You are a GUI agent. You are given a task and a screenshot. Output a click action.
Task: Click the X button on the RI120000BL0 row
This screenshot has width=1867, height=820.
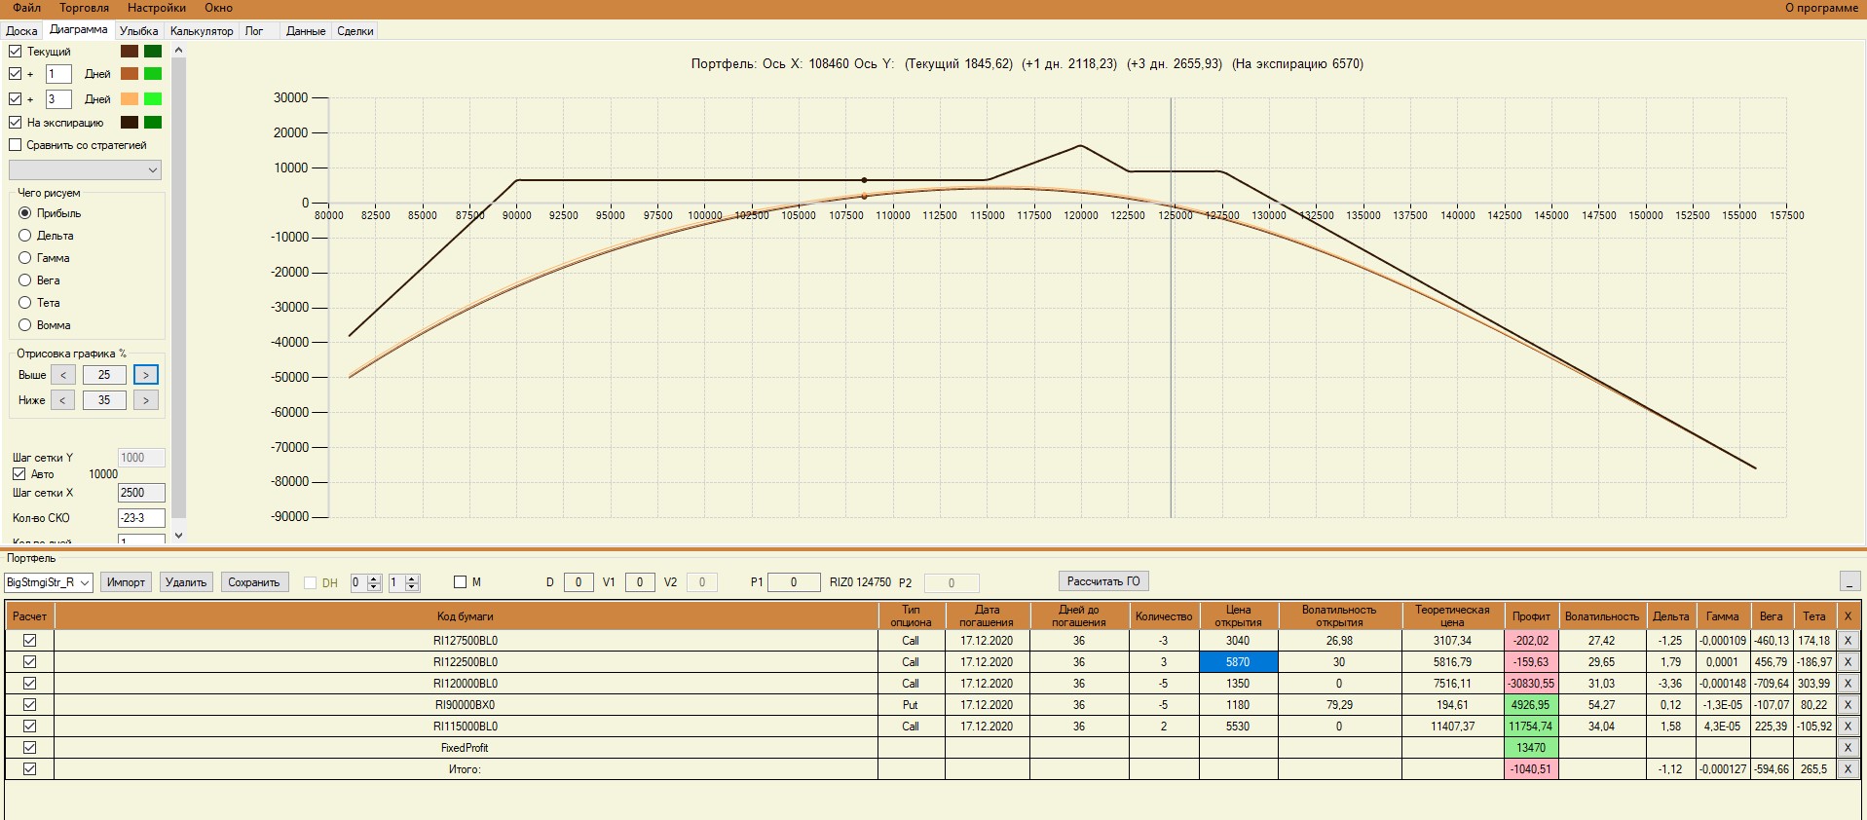[1847, 684]
